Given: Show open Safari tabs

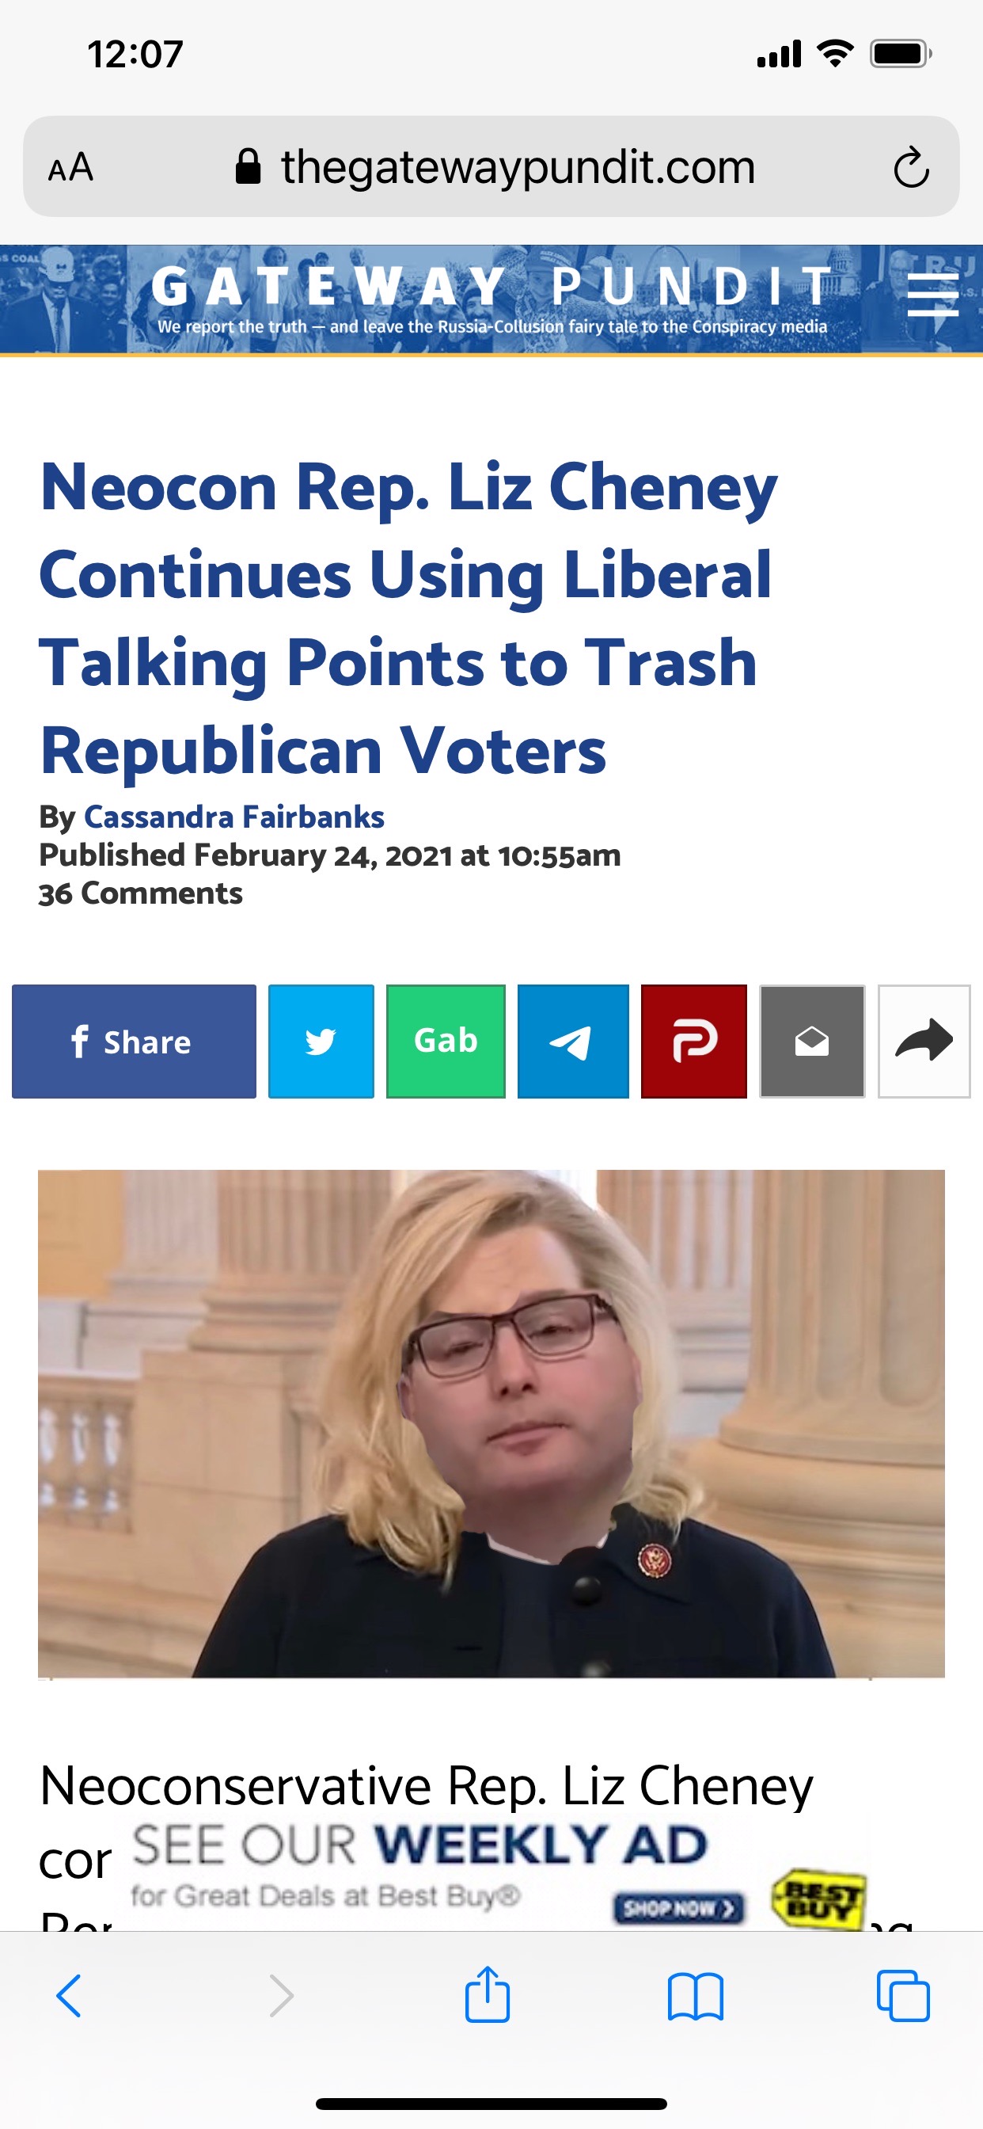Looking at the screenshot, I should click(903, 1997).
